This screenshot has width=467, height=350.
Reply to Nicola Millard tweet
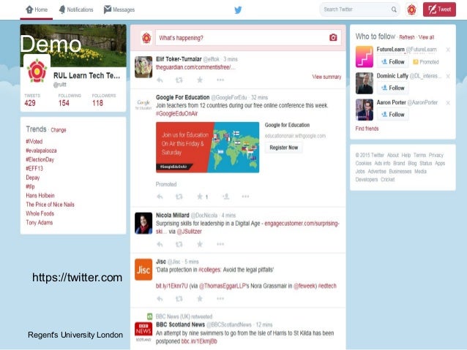tap(160, 245)
